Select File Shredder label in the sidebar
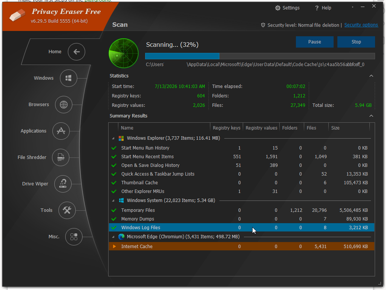This screenshot has height=290, width=386. (32, 157)
